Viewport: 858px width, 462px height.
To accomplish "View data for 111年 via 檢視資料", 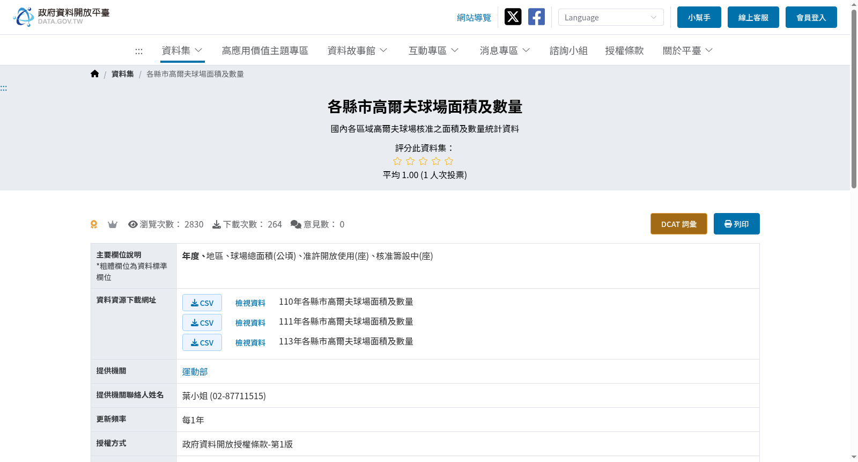I will pos(250,323).
